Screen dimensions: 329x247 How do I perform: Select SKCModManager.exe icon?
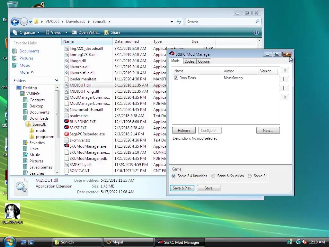(x=67, y=146)
